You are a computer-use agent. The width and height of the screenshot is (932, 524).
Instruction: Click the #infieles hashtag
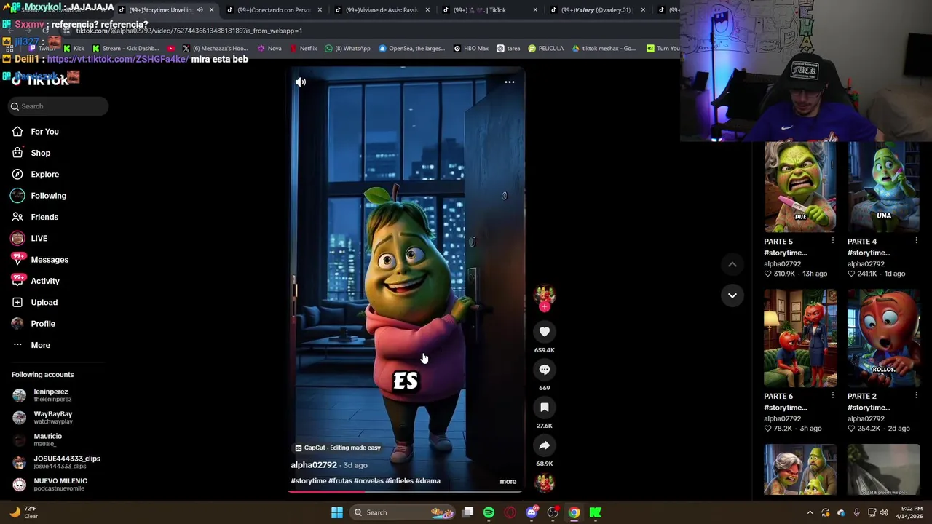[399, 481]
